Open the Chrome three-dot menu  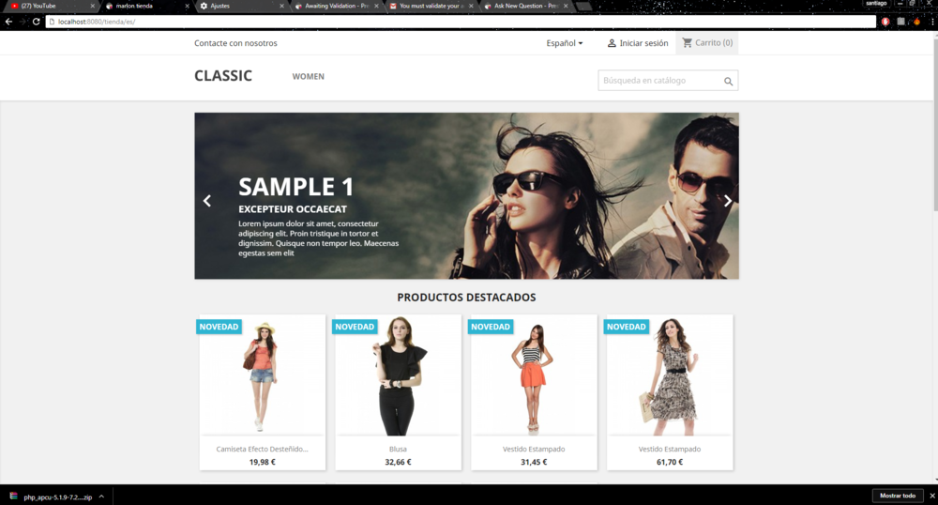[932, 22]
